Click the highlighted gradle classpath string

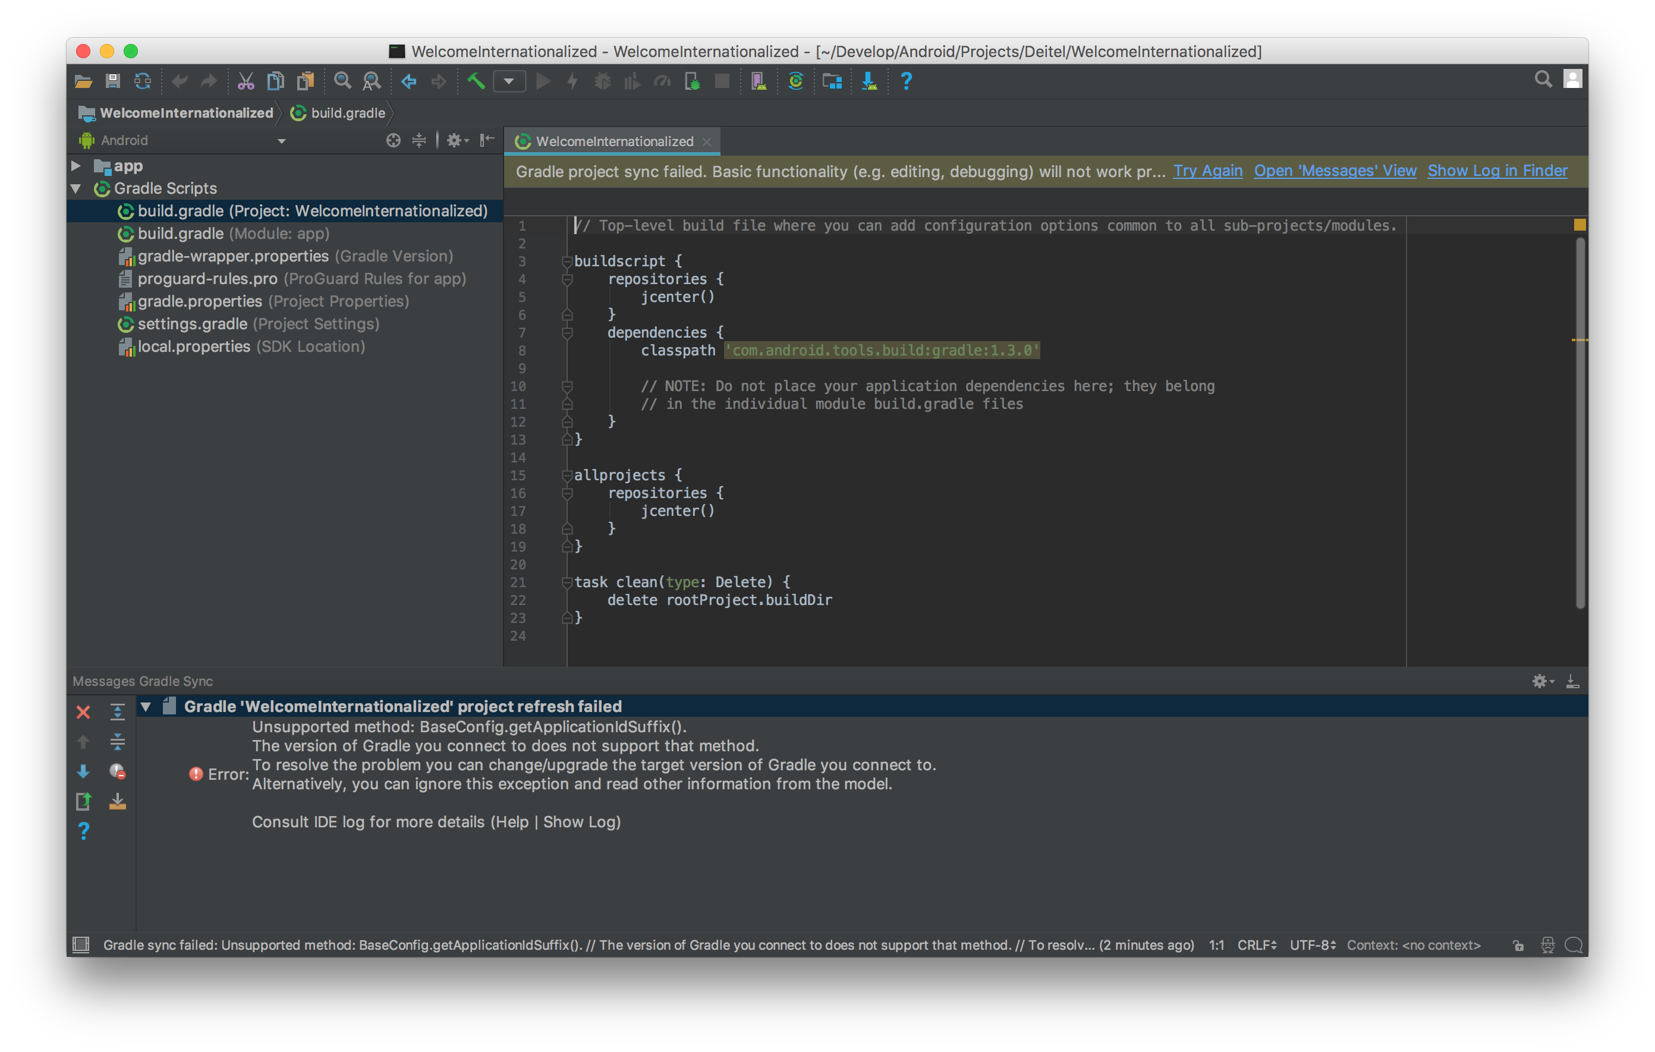tap(882, 351)
